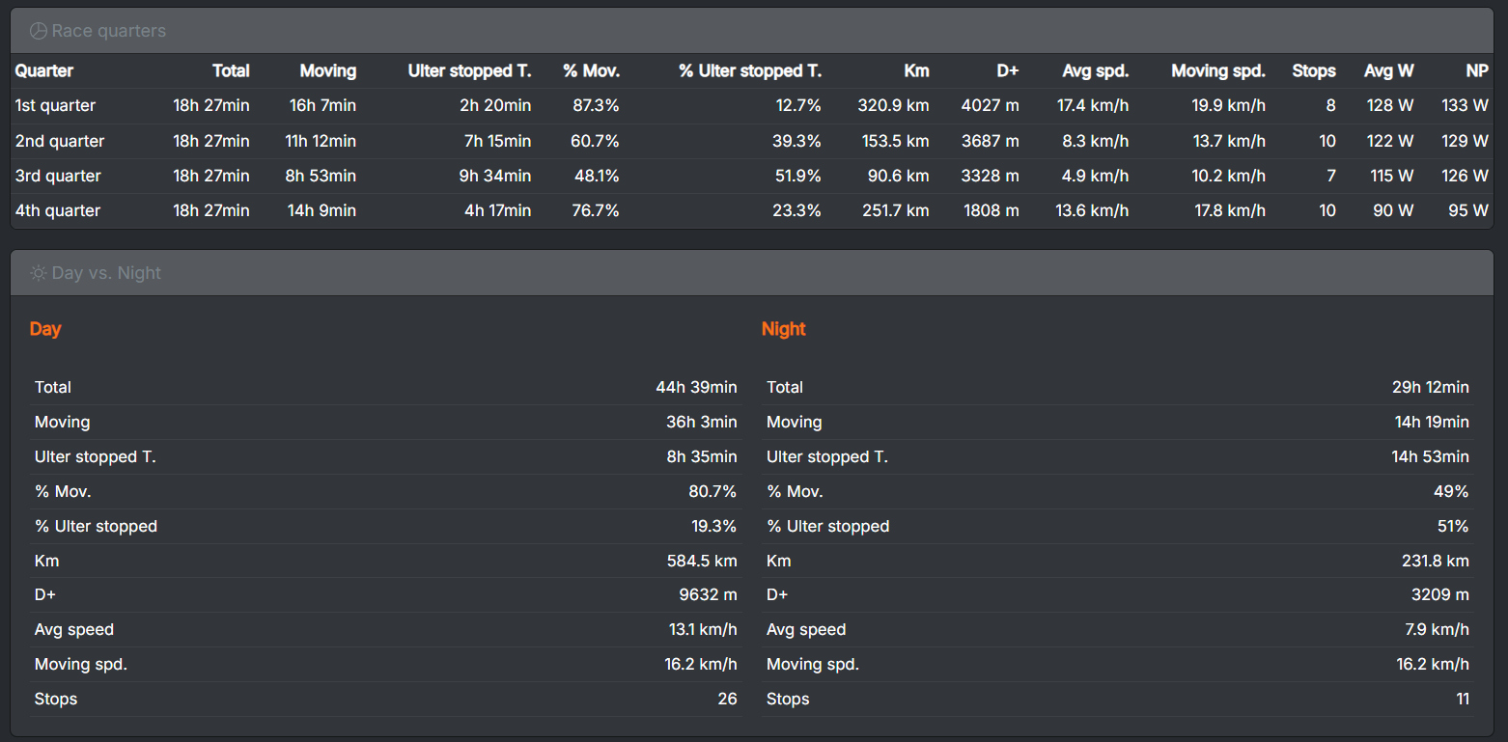Click the % Mov. column header in table
1508x742 pixels.
click(591, 70)
